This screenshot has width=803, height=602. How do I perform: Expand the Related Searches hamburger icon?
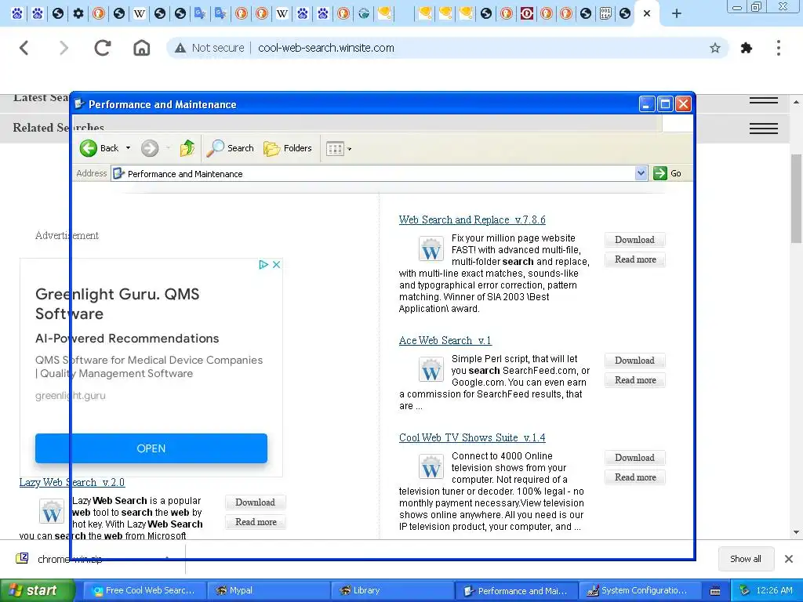[x=764, y=129]
